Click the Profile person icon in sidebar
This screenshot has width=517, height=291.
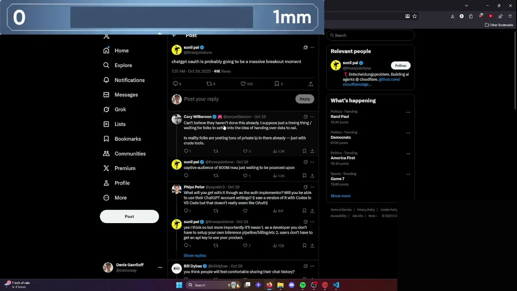click(106, 183)
